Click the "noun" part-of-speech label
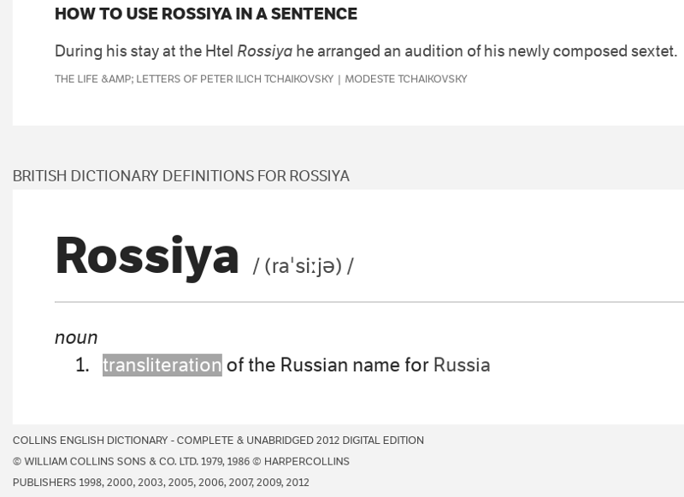The width and height of the screenshot is (684, 497). point(76,337)
